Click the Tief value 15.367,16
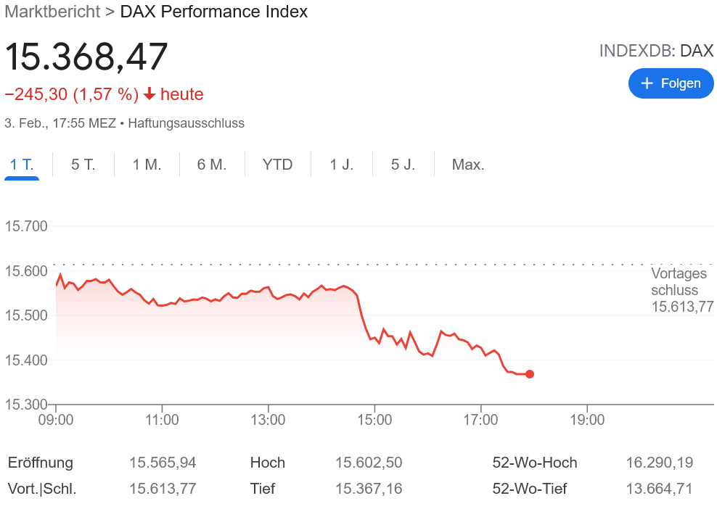This screenshot has height=509, width=717. pyautogui.click(x=368, y=489)
